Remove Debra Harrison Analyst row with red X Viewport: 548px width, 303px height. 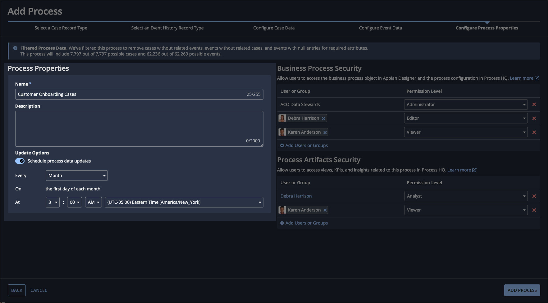click(x=534, y=196)
